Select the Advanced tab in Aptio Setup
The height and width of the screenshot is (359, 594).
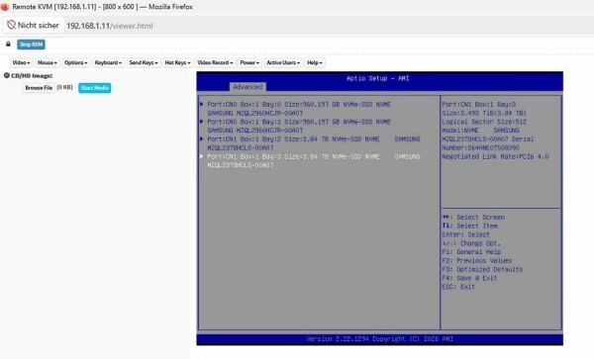pyautogui.click(x=247, y=87)
